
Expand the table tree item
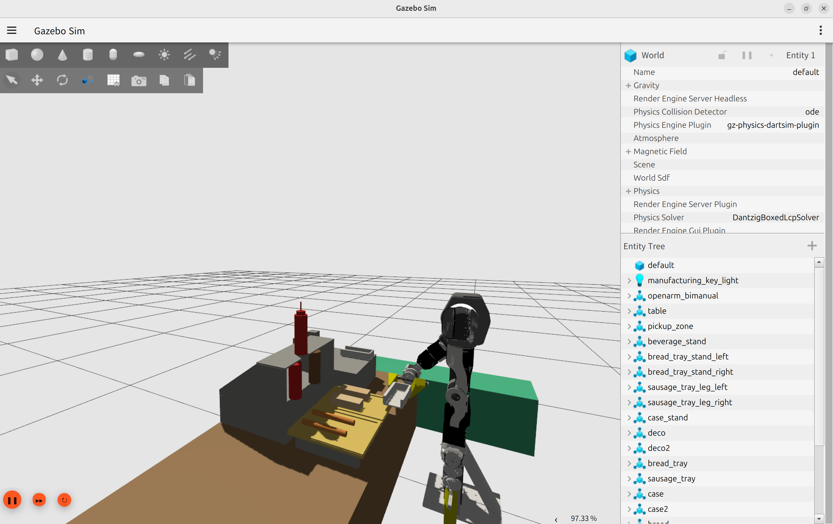[x=629, y=311]
